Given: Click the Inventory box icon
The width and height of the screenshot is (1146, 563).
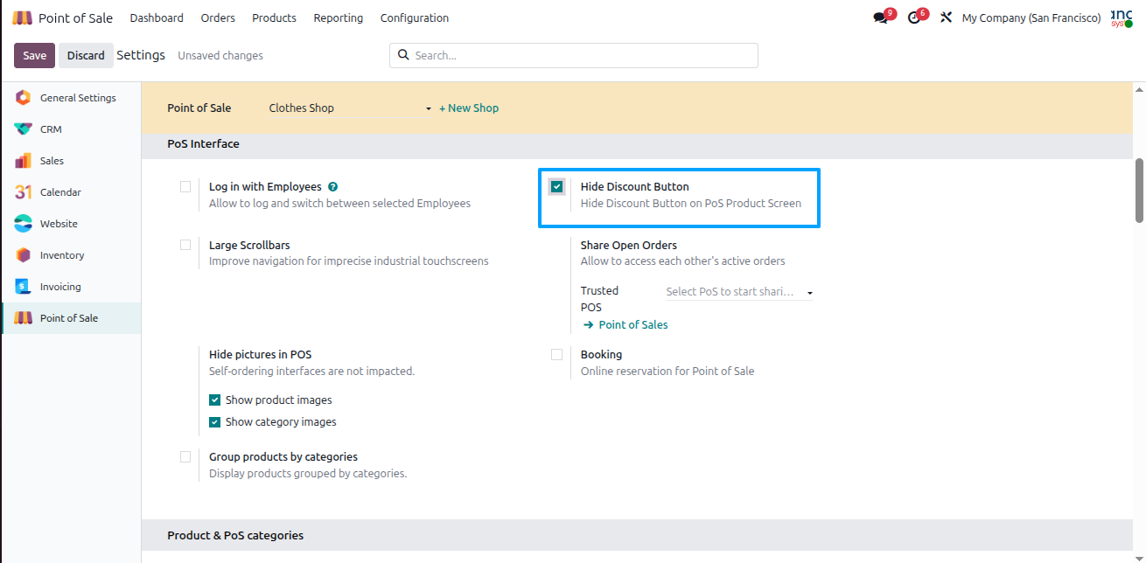Looking at the screenshot, I should click(24, 255).
